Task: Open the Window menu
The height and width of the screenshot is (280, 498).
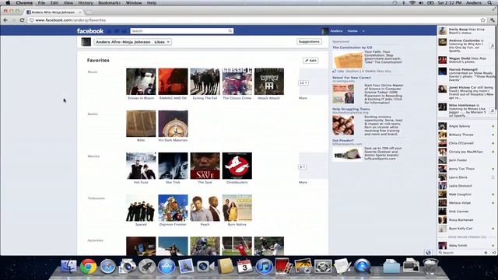Action: click(x=134, y=3)
